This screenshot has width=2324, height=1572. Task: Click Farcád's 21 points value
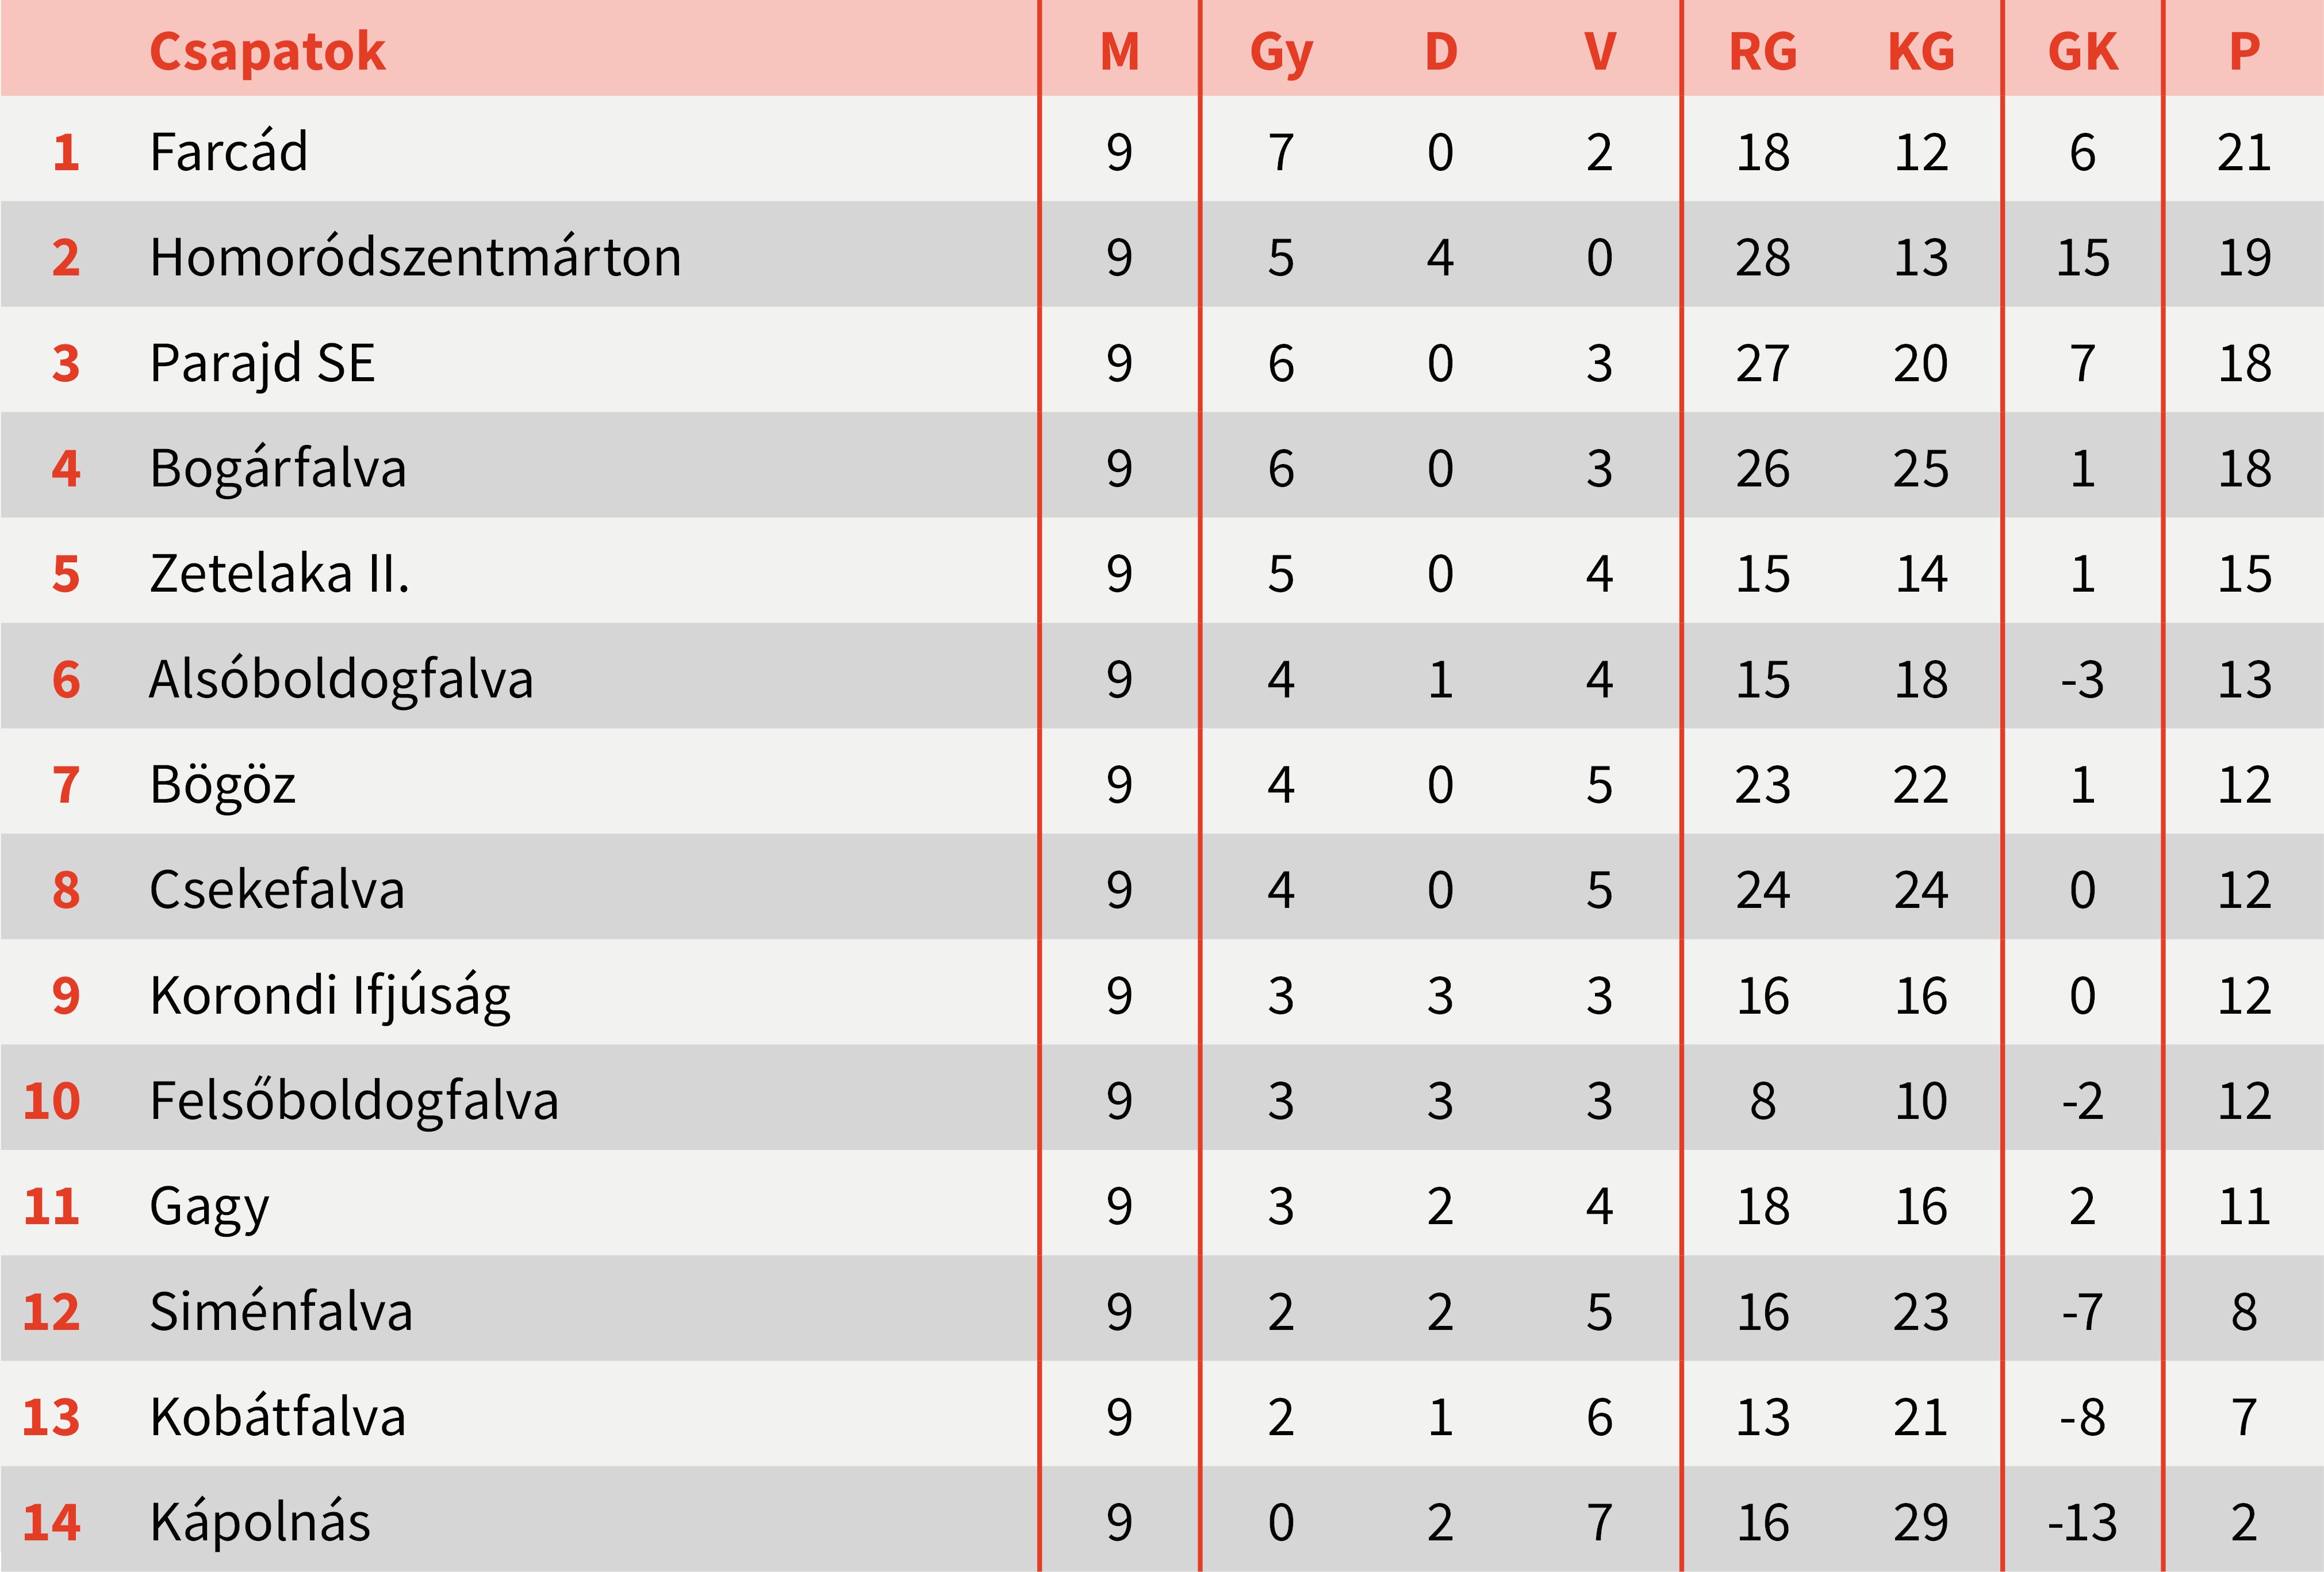2244,152
